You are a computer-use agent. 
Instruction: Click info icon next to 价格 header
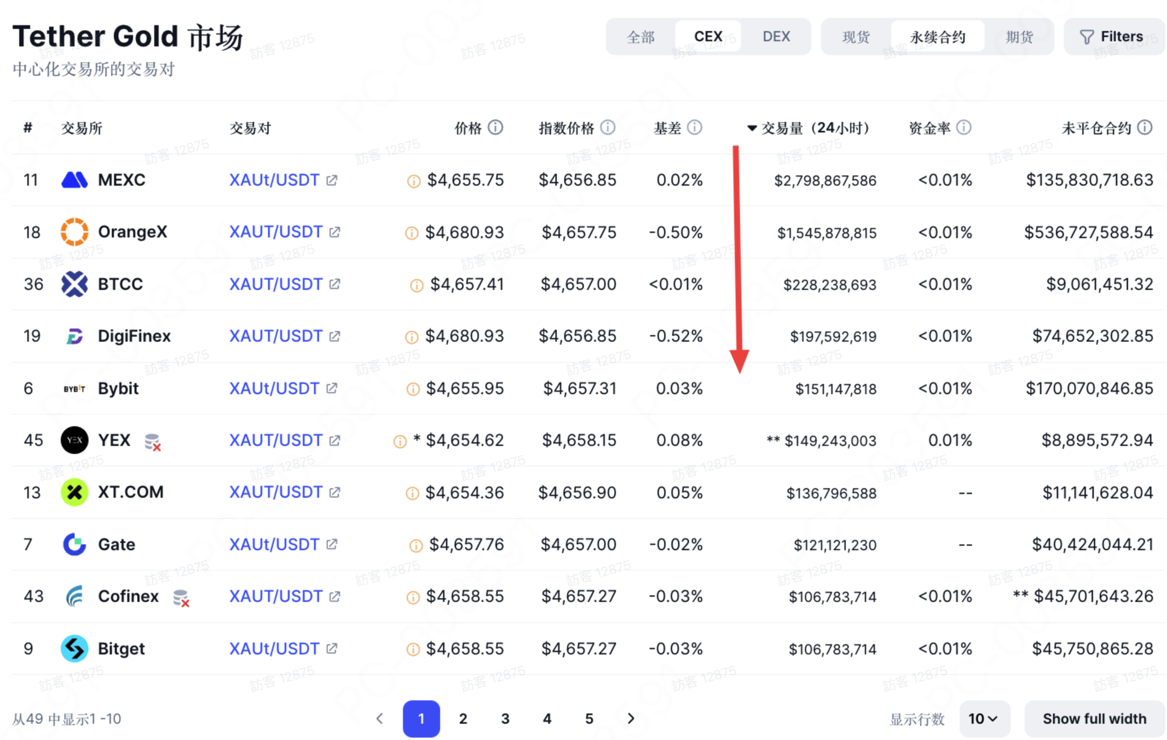[x=495, y=128]
